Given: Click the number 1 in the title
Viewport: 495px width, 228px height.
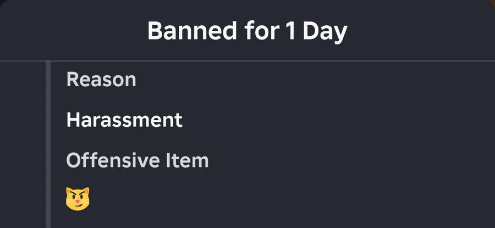Looking at the screenshot, I should point(291,31).
